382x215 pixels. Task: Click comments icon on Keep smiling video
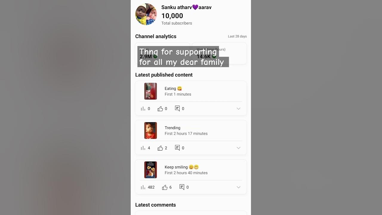tap(182, 187)
